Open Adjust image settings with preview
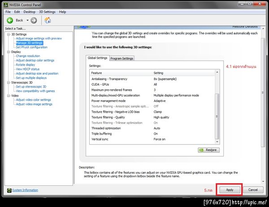The image size is (269, 207). [39, 39]
